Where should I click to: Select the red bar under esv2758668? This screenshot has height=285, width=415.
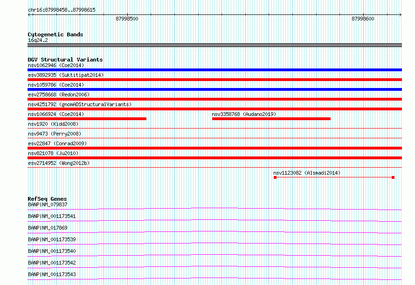pyautogui.click(x=214, y=99)
